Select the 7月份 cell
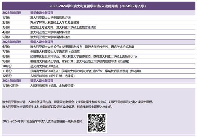Screen dimensions: 197x137 (7, 52)
